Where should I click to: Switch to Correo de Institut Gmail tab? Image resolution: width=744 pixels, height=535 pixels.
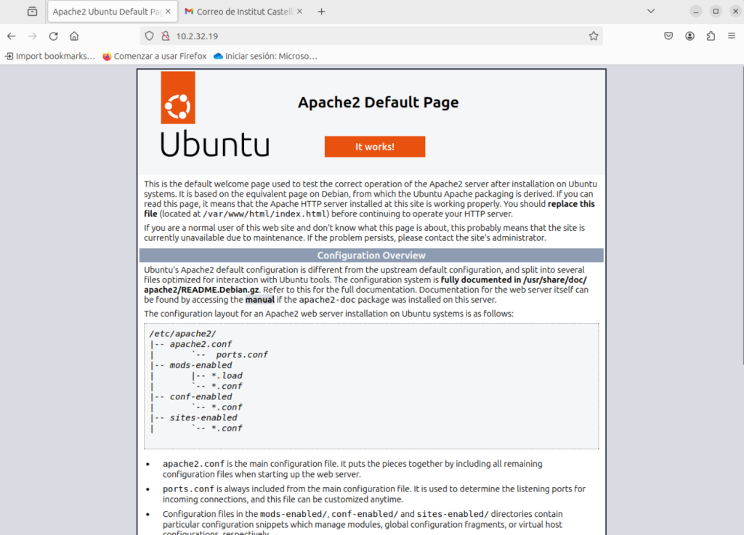click(244, 12)
